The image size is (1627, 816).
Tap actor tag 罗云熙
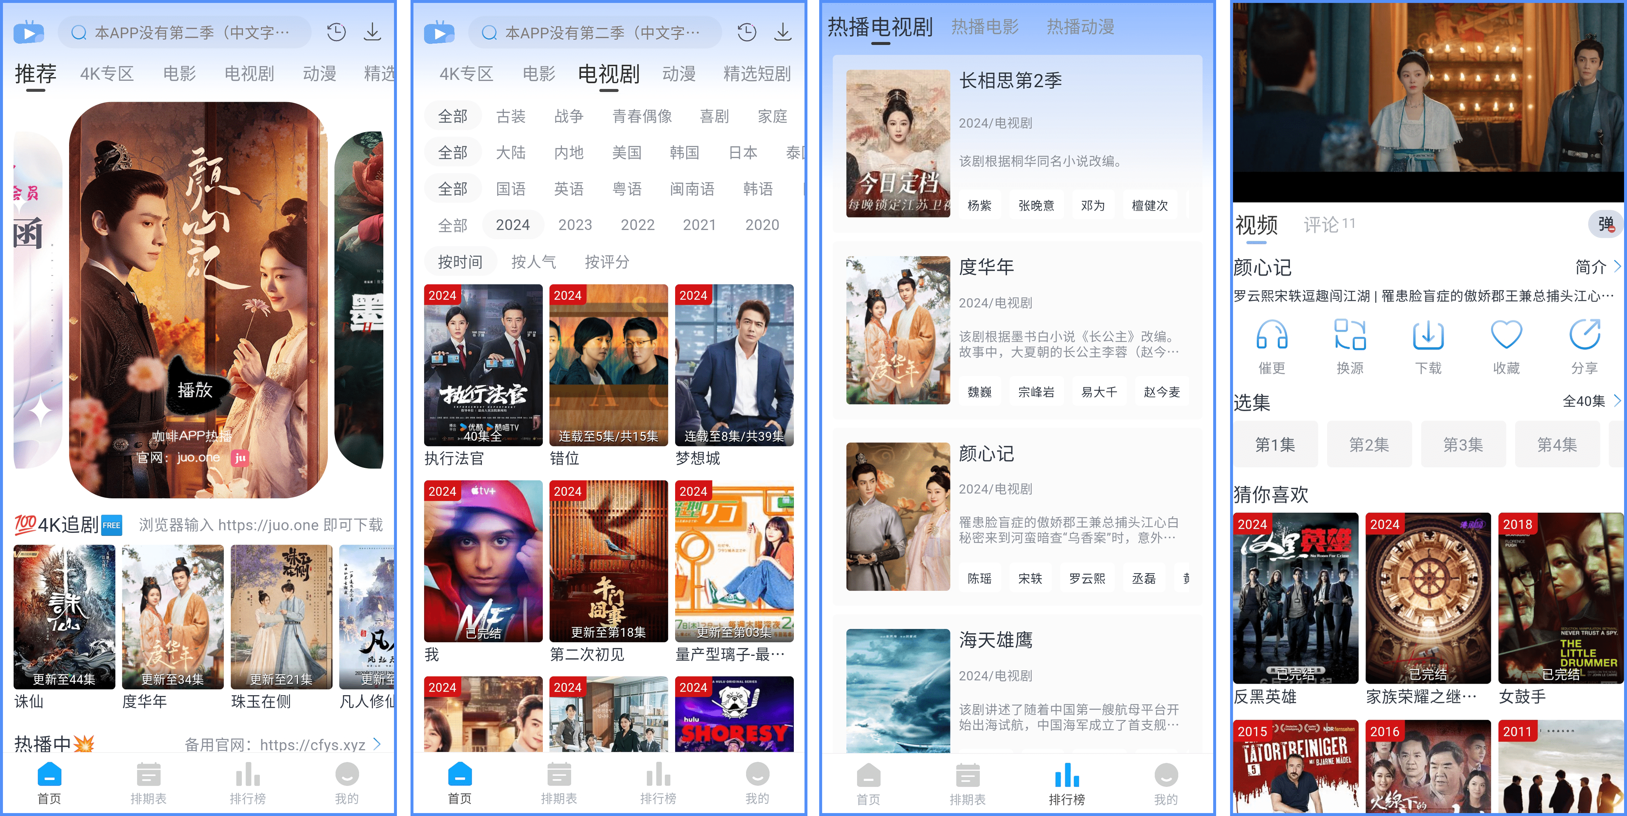click(x=1086, y=578)
